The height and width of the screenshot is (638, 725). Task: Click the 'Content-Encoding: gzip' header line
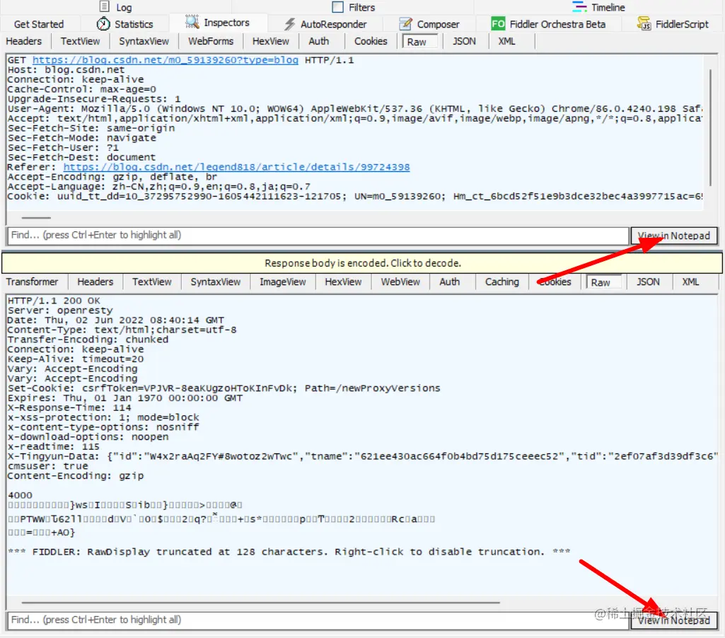76,476
